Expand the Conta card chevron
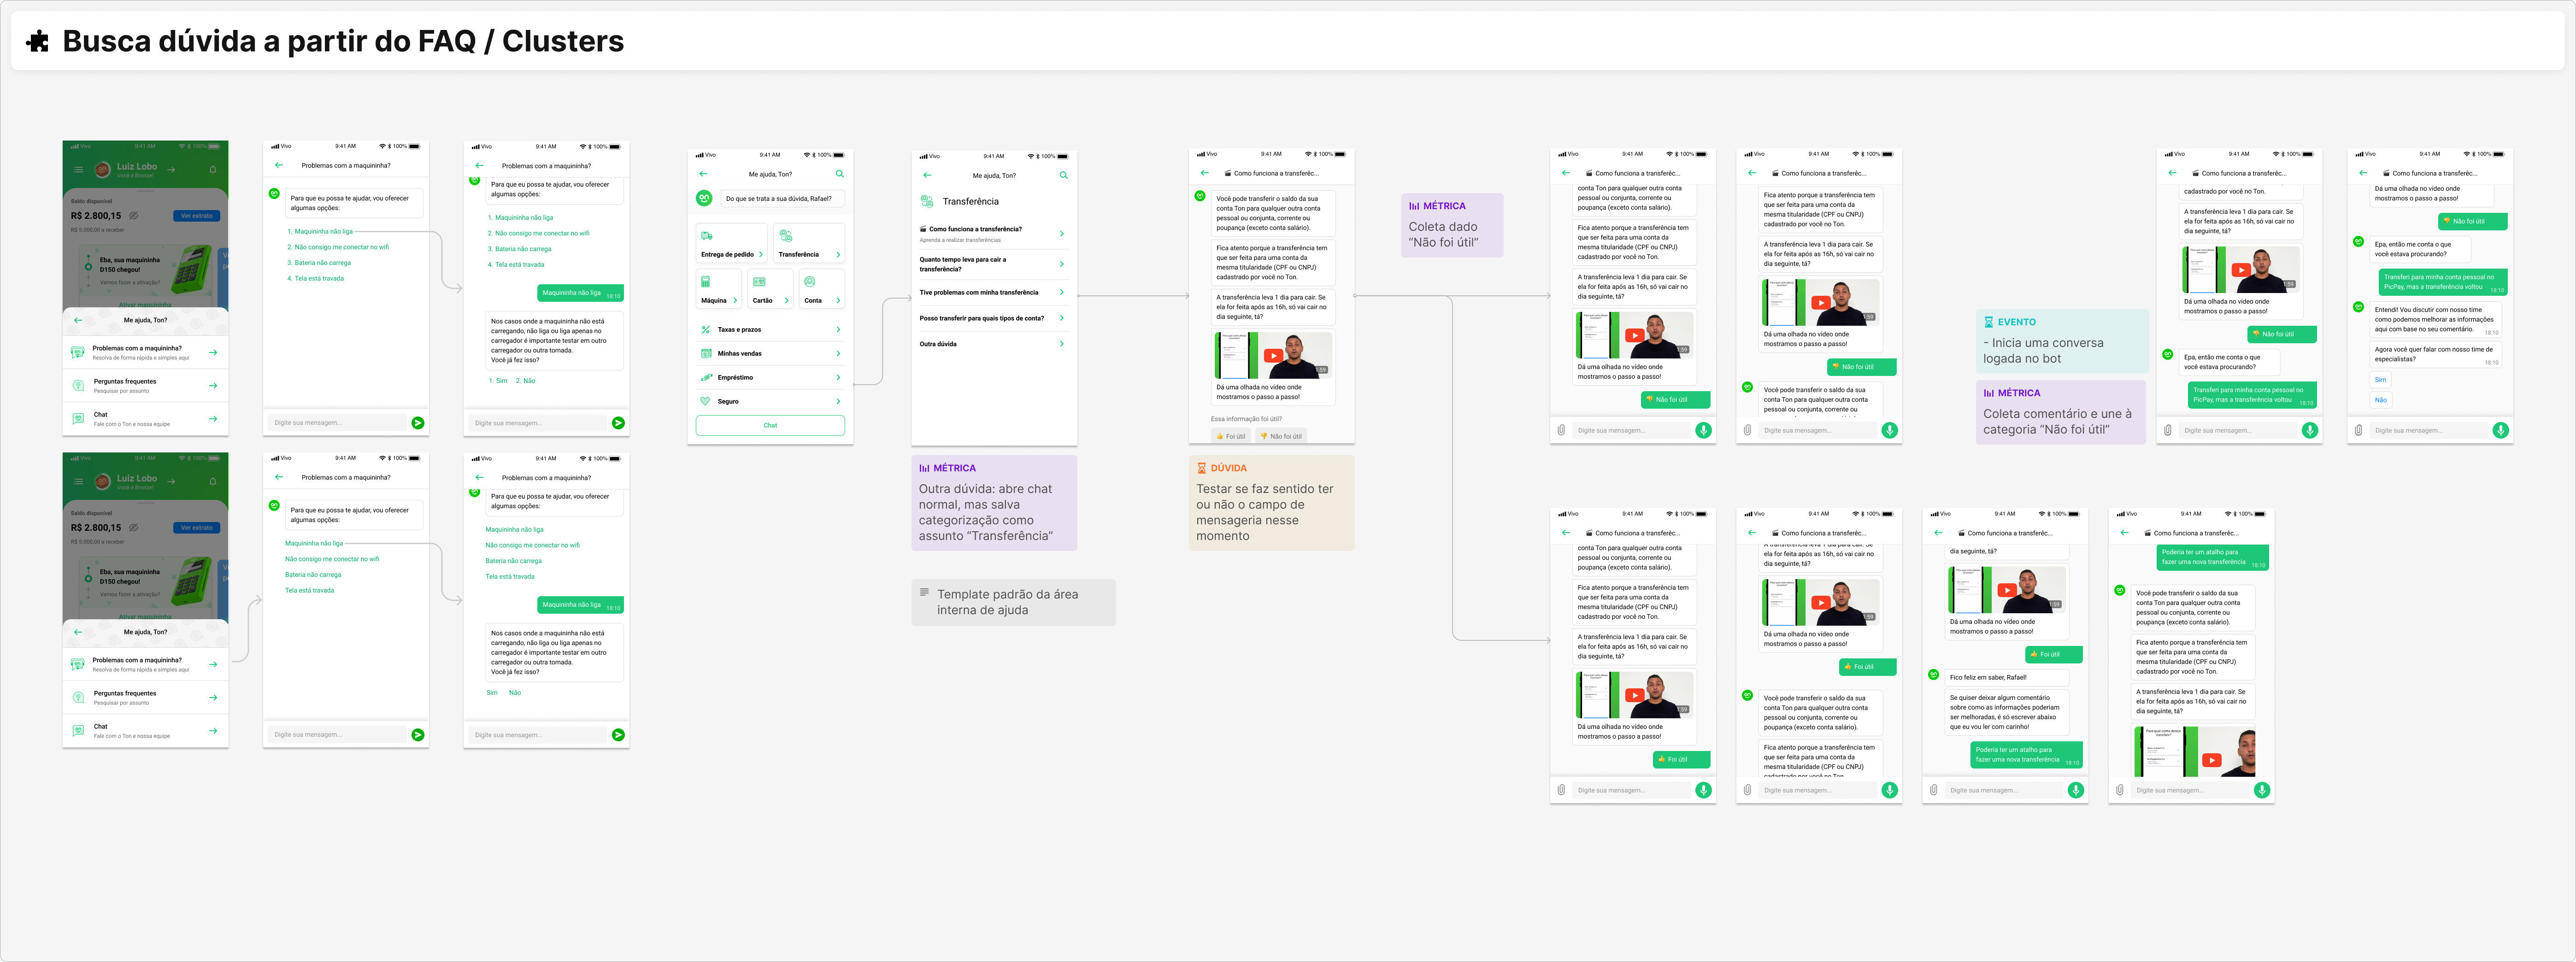2576x962 pixels. (838, 300)
